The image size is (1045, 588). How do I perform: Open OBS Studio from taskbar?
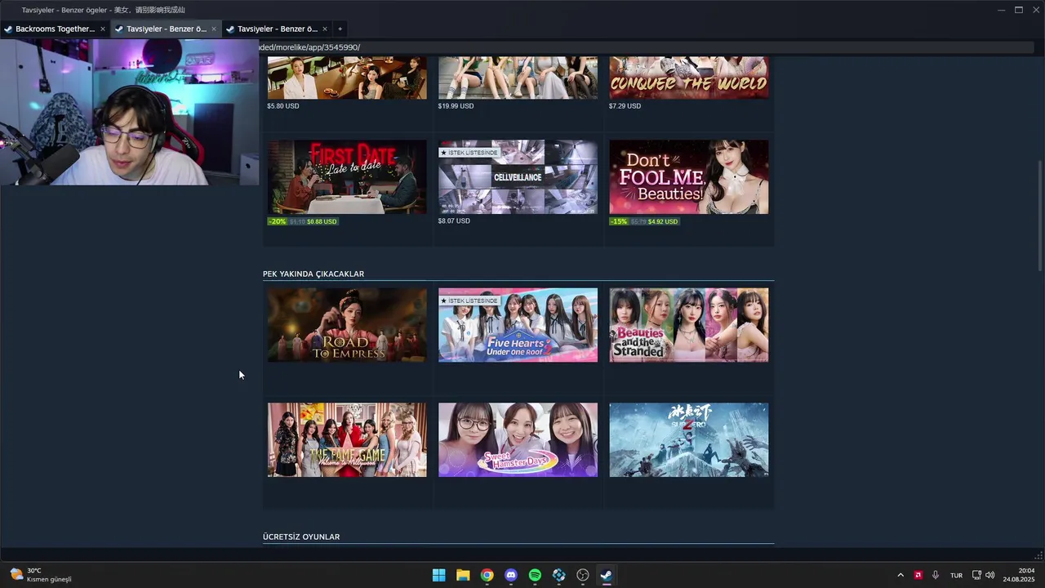583,575
